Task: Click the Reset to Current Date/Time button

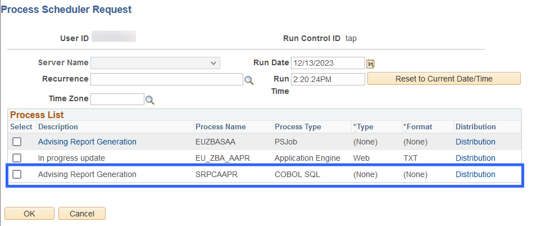Action: click(444, 79)
